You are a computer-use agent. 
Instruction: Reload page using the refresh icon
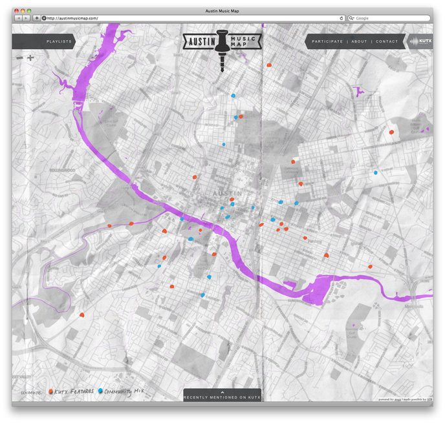coord(341,18)
